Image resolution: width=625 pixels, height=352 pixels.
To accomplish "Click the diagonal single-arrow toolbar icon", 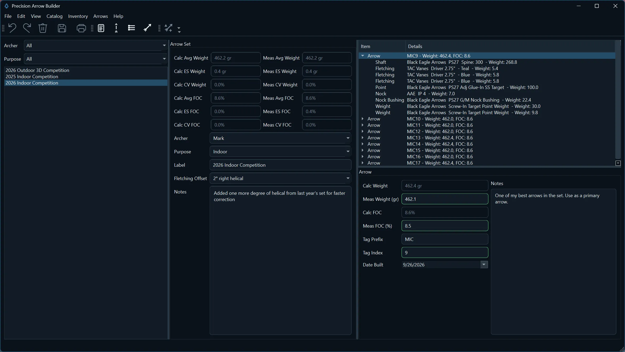I will click(147, 28).
